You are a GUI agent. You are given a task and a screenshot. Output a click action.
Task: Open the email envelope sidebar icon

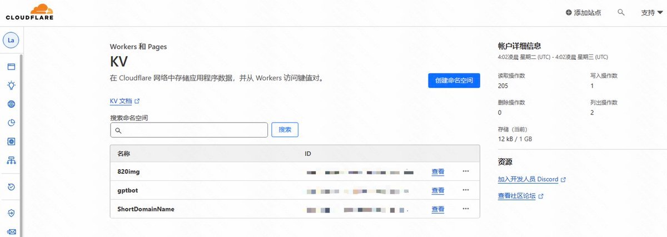click(11, 232)
